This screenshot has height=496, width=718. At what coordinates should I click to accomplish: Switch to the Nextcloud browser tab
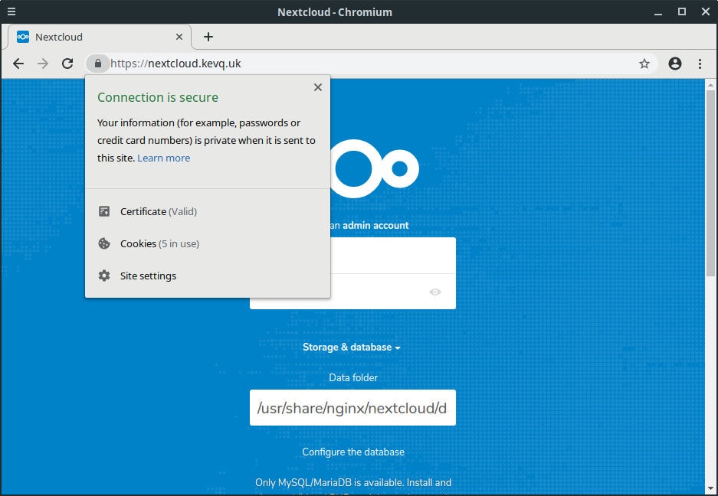coord(92,36)
